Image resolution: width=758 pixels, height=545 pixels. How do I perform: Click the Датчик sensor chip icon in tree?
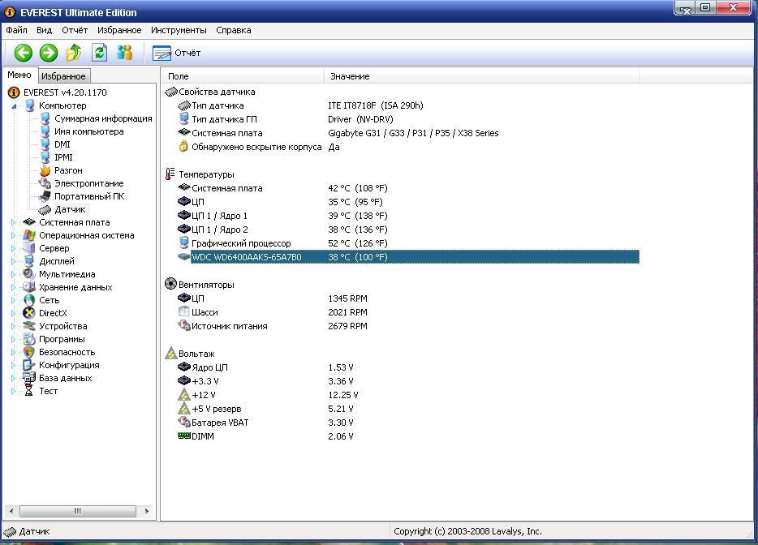tap(45, 210)
